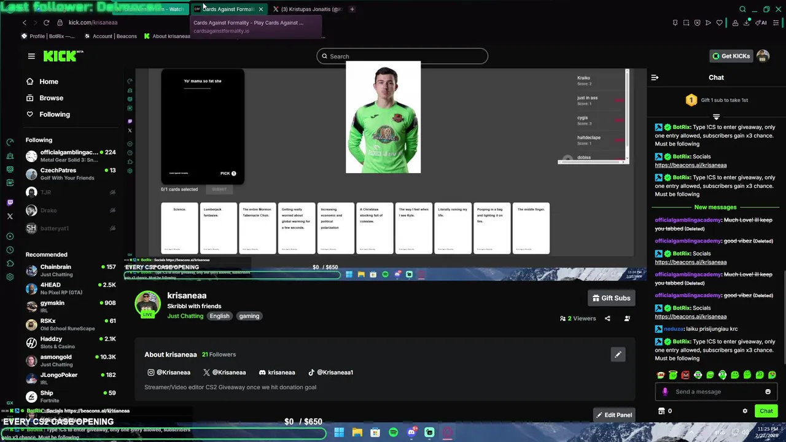Click the Get KICKs button
The image size is (786, 442).
[x=731, y=56]
